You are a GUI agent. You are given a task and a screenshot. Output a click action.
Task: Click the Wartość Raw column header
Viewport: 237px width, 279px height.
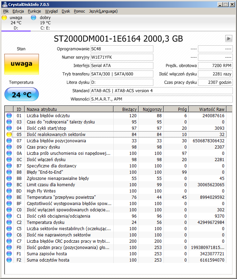click(208, 109)
